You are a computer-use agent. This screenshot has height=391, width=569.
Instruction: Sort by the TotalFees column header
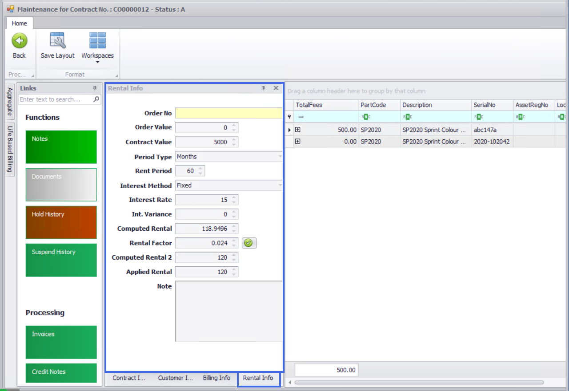[x=326, y=105]
